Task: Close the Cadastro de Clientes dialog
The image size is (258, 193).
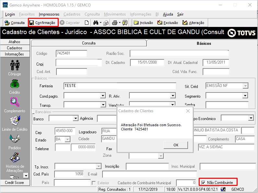Action: coord(188,111)
